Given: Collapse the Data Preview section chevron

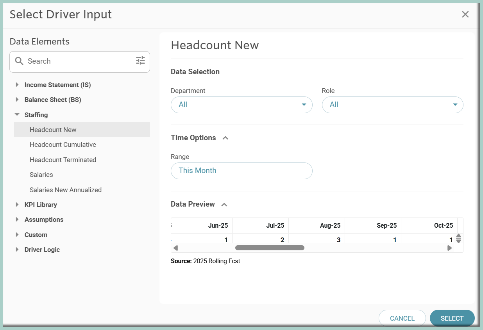Looking at the screenshot, I should click(224, 204).
